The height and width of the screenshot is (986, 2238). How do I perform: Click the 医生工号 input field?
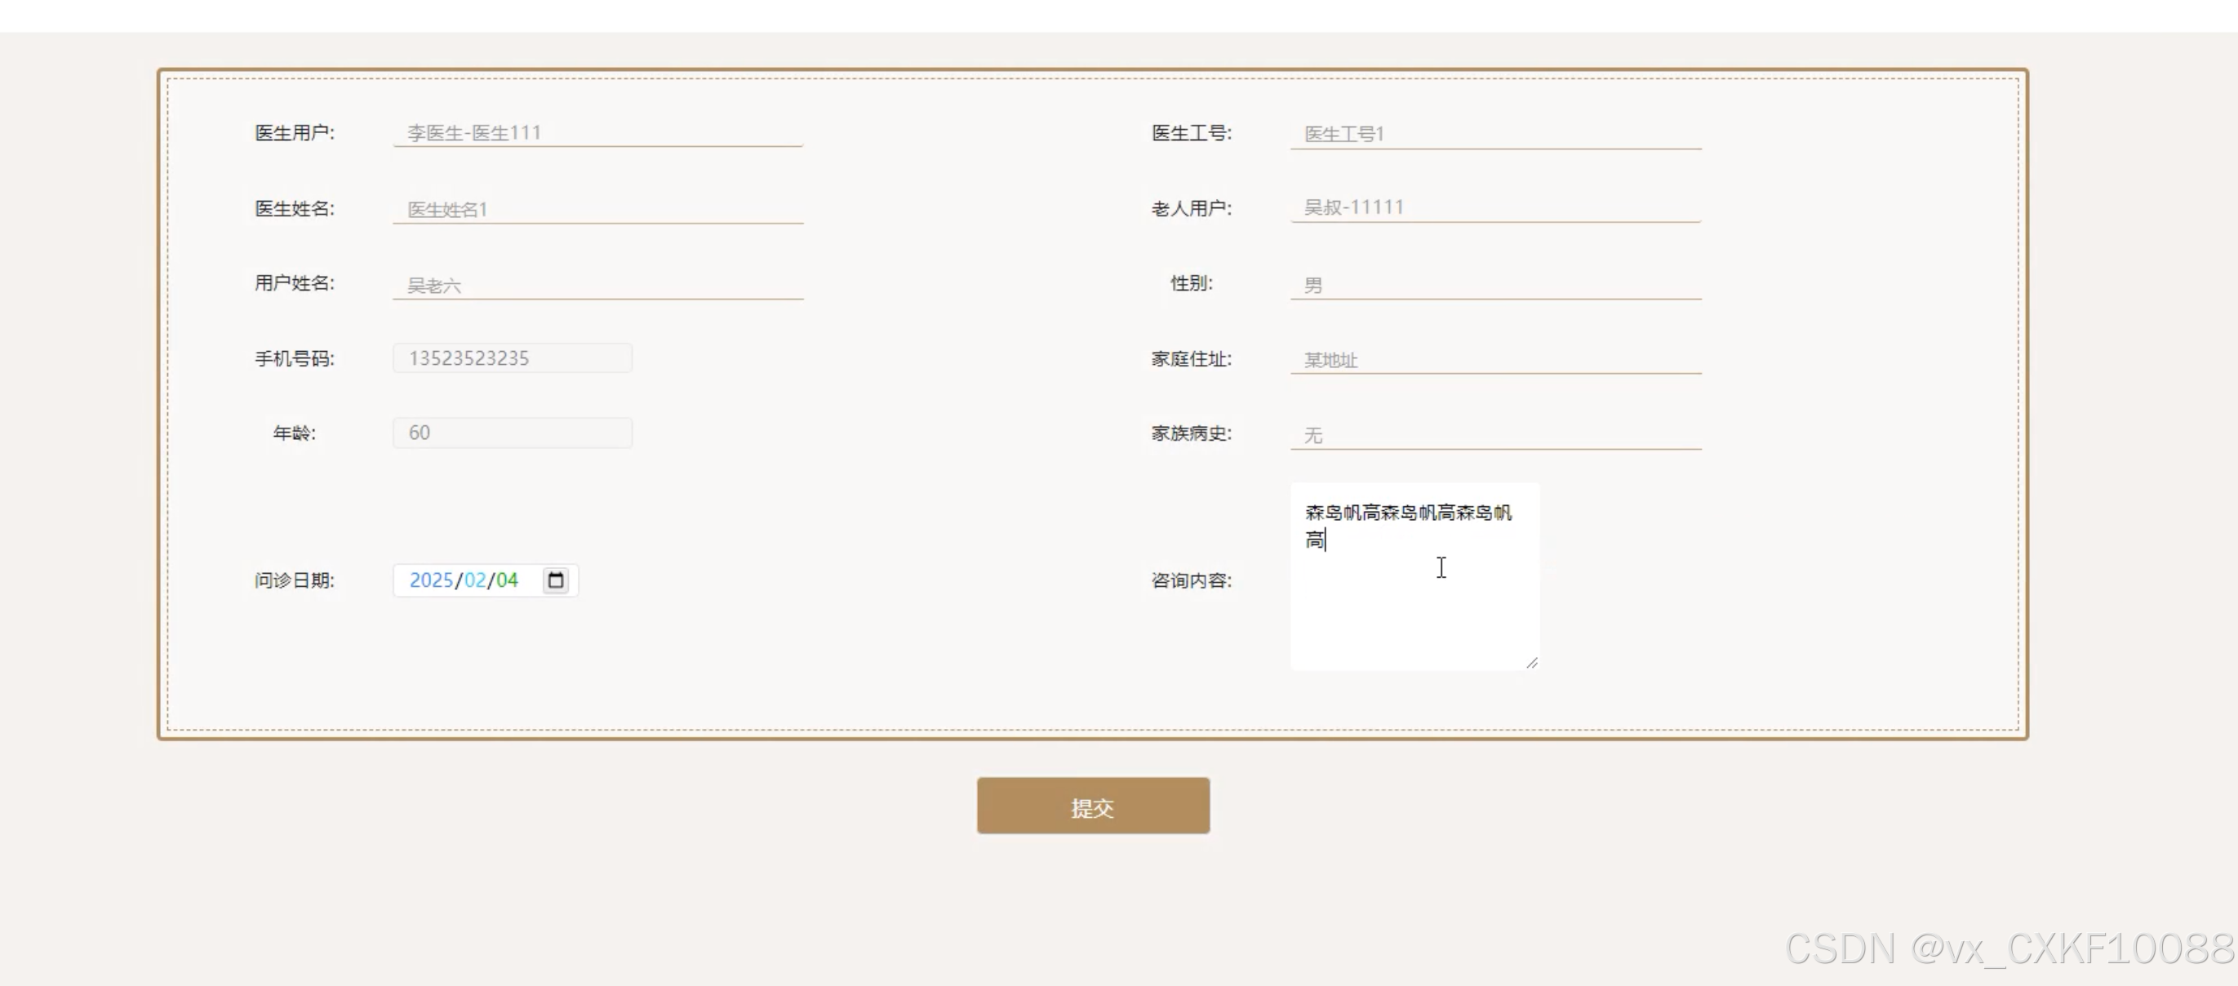(x=1494, y=134)
